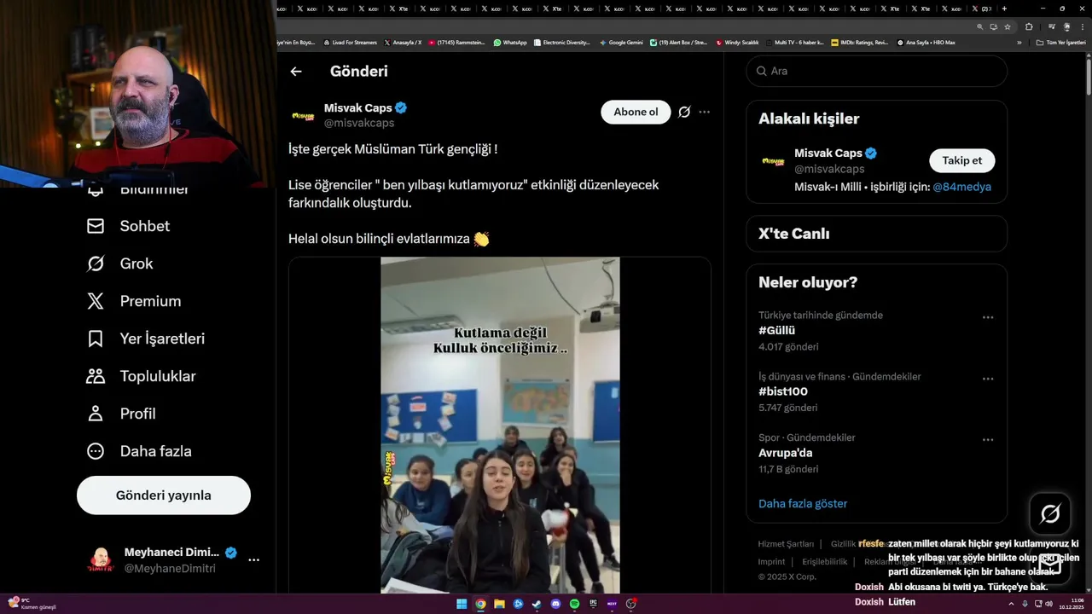The image size is (1092, 614).
Task: Open the Rammstein YouTube bookmark
Action: pyautogui.click(x=456, y=43)
